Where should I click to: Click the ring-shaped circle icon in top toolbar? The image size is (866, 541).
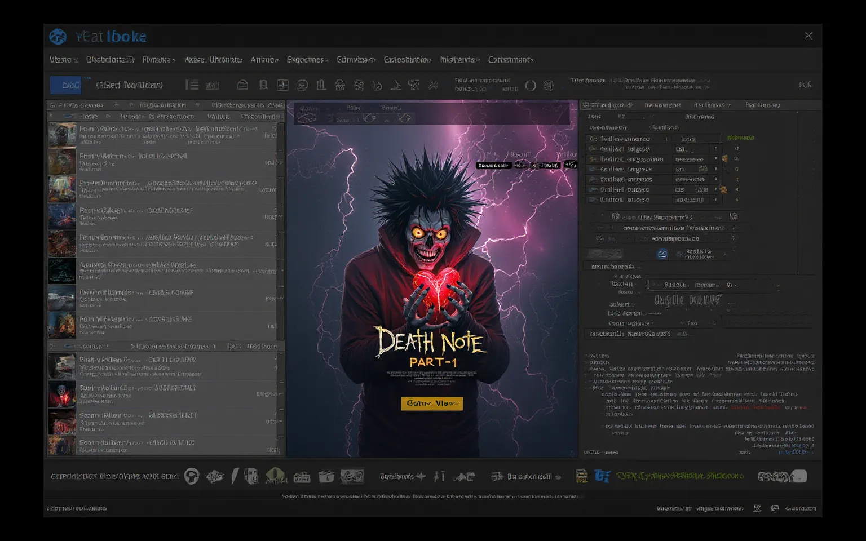pos(531,86)
